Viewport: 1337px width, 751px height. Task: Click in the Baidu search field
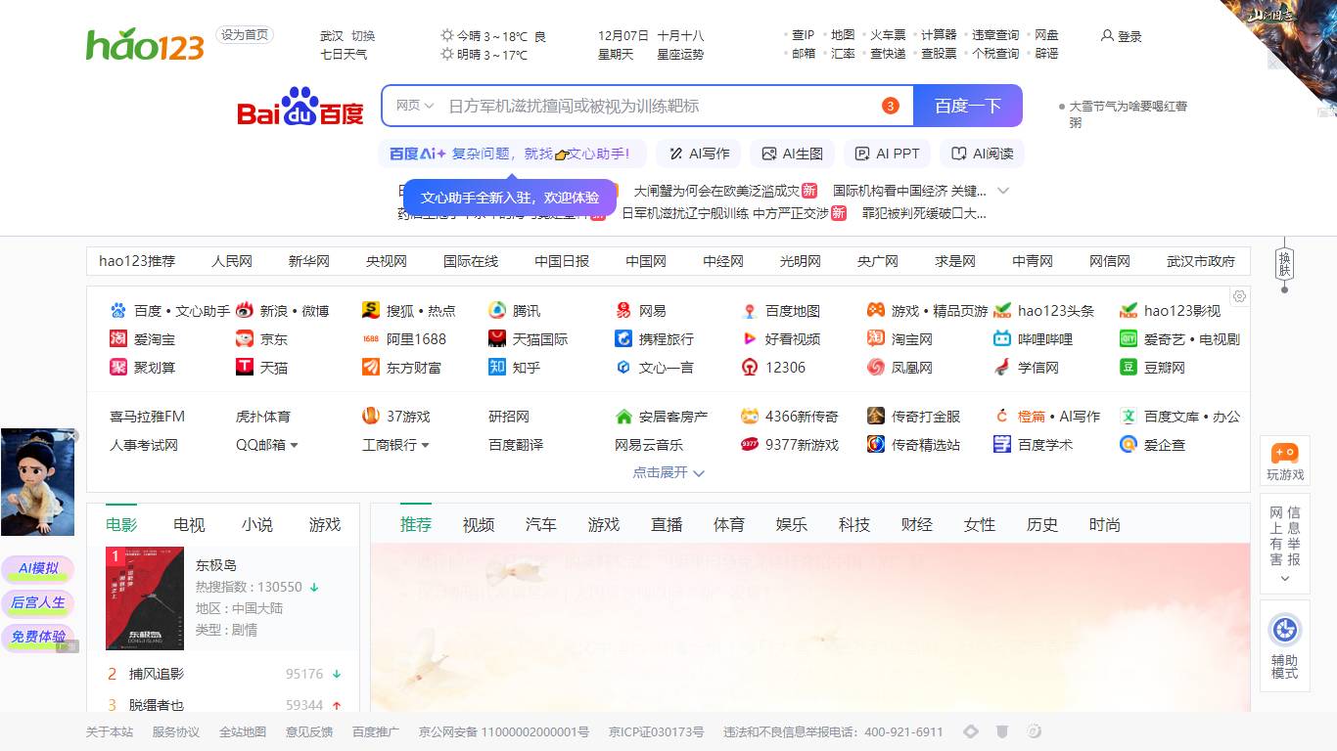pos(656,106)
